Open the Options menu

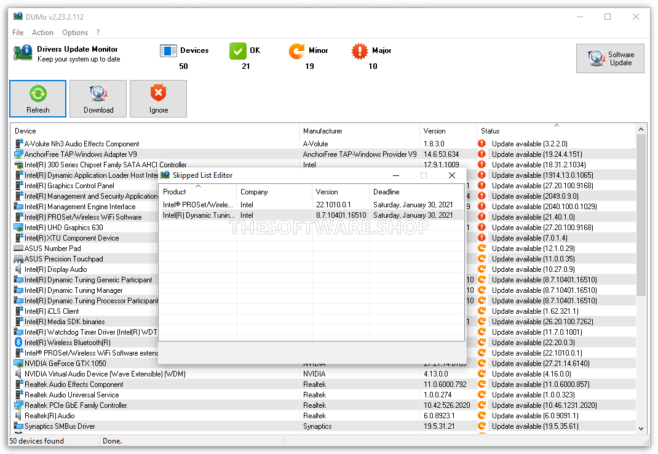point(74,33)
